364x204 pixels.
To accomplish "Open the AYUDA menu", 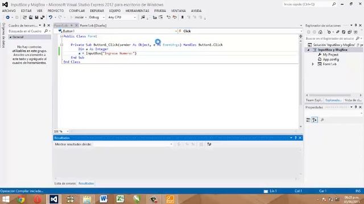I will click(196, 11).
